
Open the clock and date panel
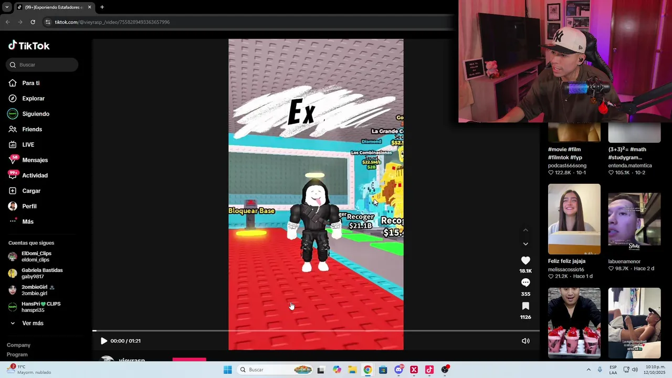(655, 370)
